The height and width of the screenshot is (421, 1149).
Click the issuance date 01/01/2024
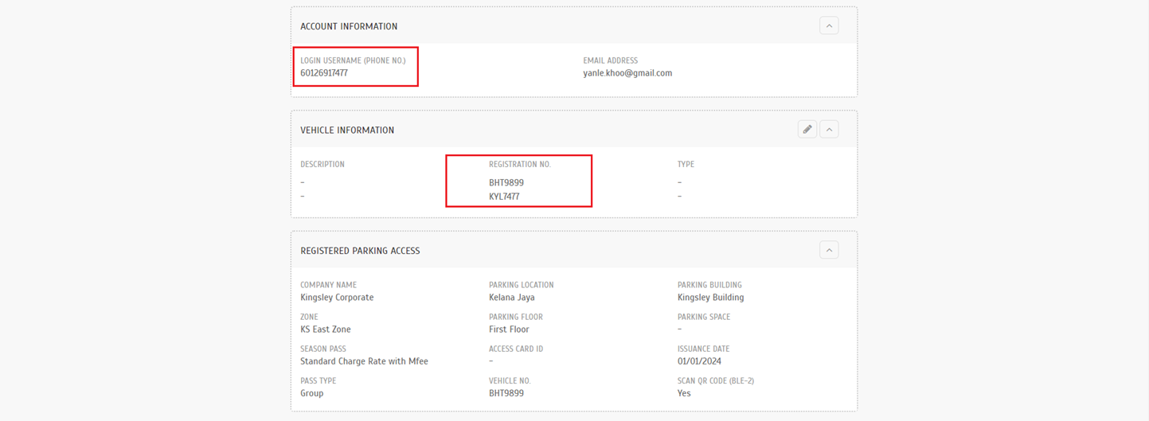point(699,361)
